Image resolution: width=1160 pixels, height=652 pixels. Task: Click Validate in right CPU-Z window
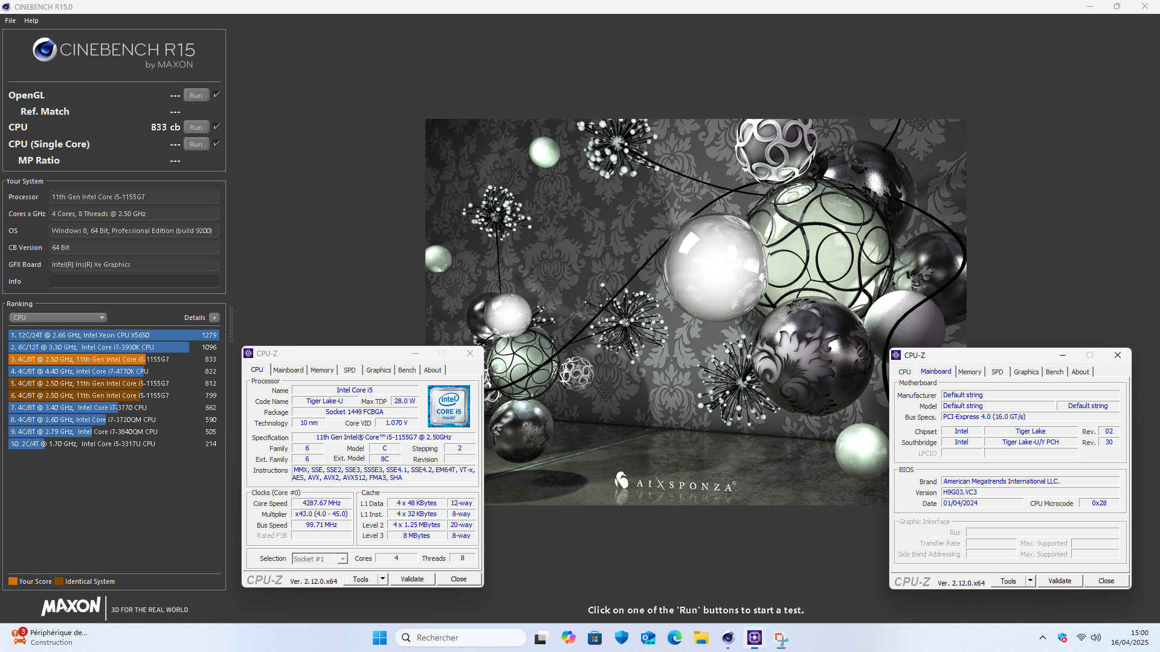pos(1060,581)
